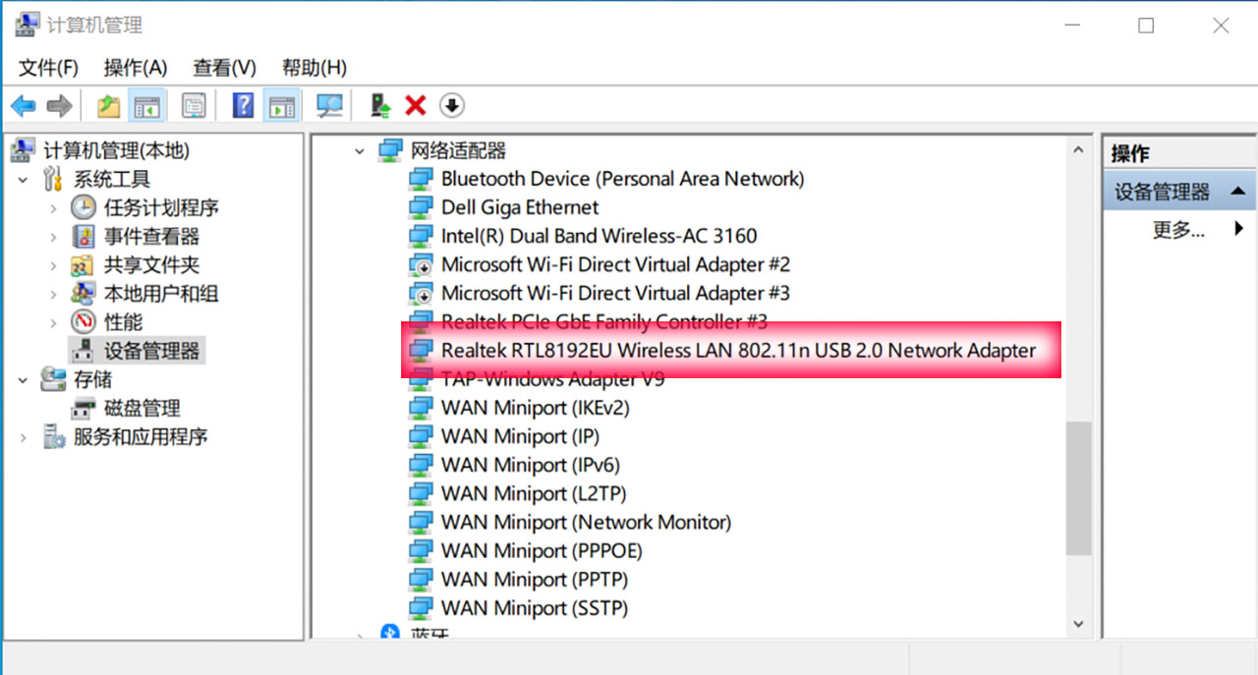1258x675 pixels.
Task: Expand the 任务计划程序 node
Action: pos(53,208)
